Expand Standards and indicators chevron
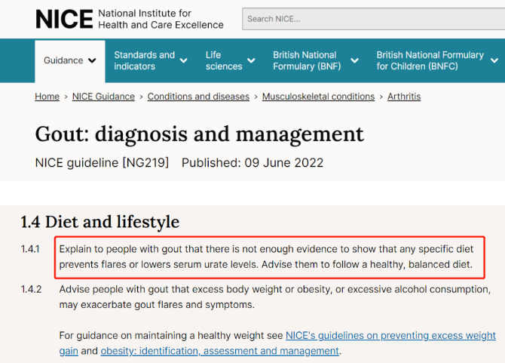The image size is (505, 363). (x=184, y=60)
